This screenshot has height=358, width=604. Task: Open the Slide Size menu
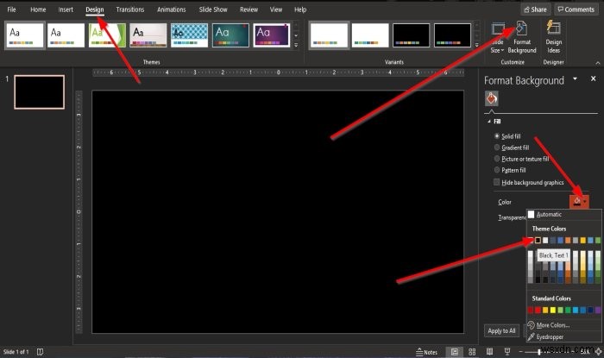(x=497, y=37)
